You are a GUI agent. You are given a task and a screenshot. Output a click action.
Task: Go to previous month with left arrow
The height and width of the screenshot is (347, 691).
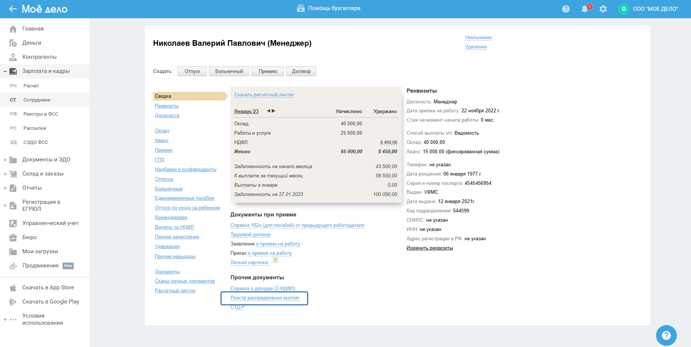[x=268, y=111]
